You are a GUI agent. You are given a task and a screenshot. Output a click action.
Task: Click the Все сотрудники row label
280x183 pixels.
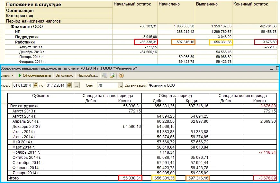pos(24,106)
